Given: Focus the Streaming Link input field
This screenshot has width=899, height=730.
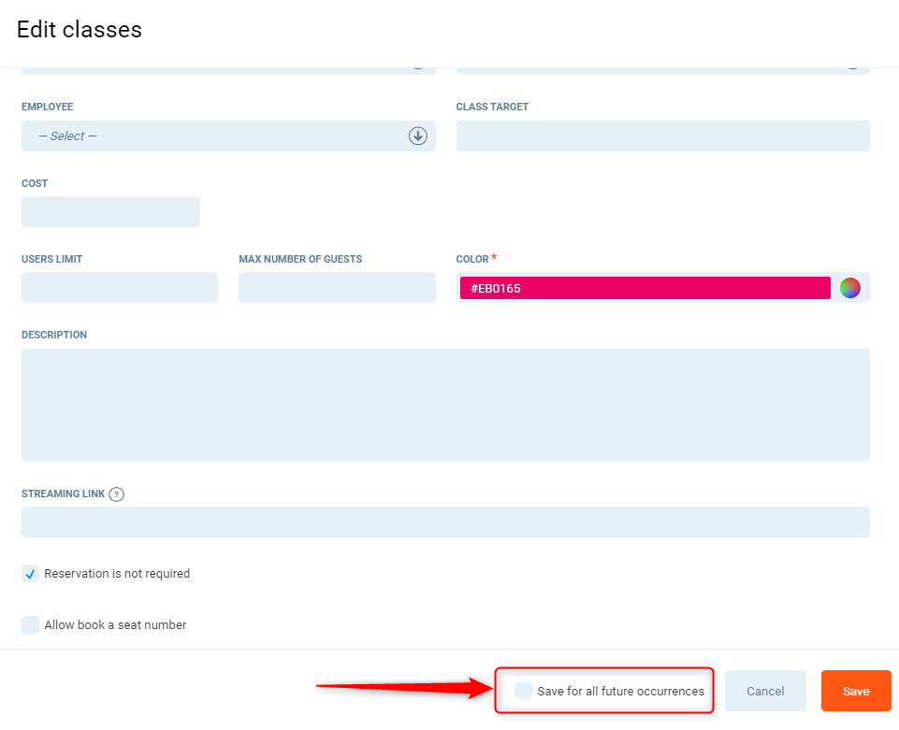Looking at the screenshot, I should [x=445, y=522].
